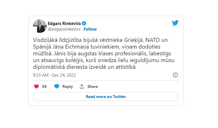Follow Edgars Rinkēvičs
This screenshot has width=218, height=128.
pos(90,29)
